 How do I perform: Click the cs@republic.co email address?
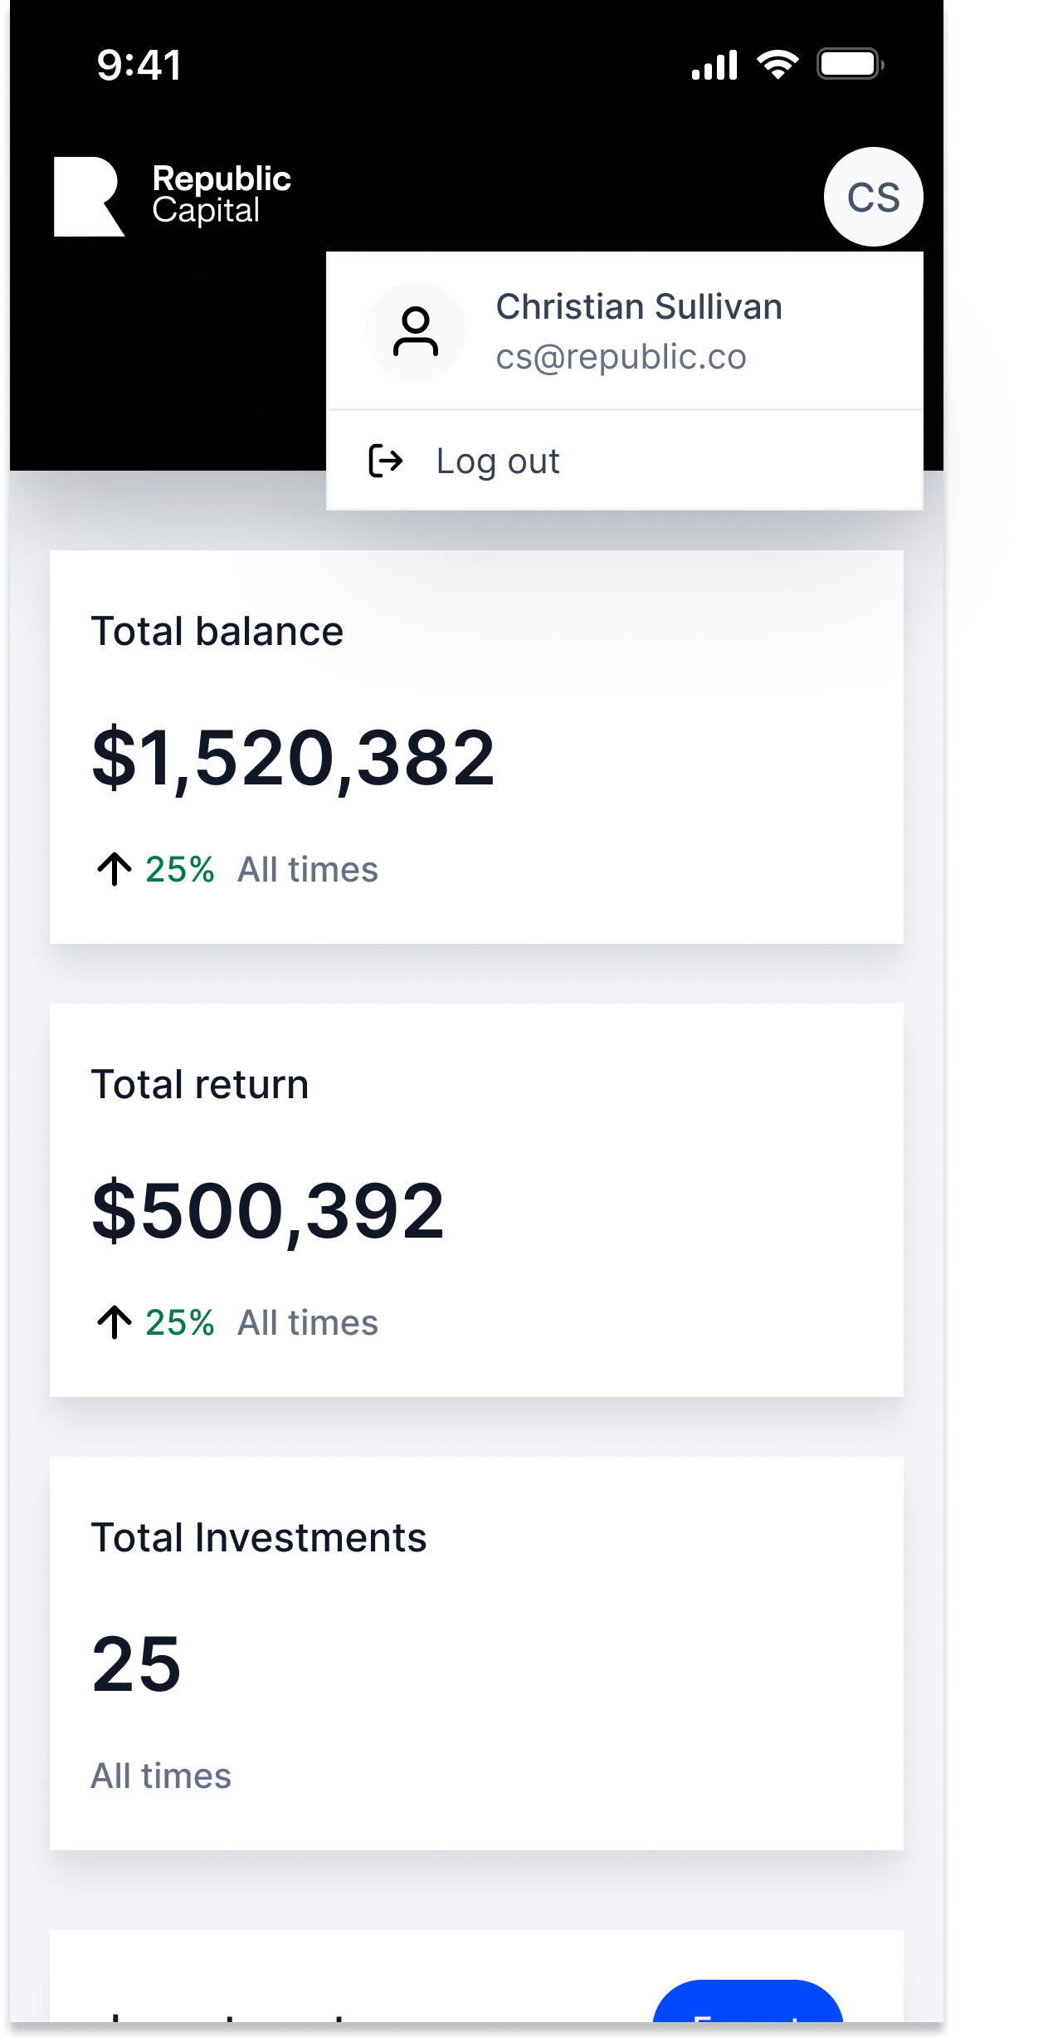coord(621,357)
